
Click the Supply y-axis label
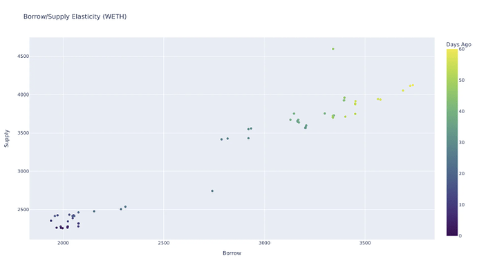tap(6, 139)
